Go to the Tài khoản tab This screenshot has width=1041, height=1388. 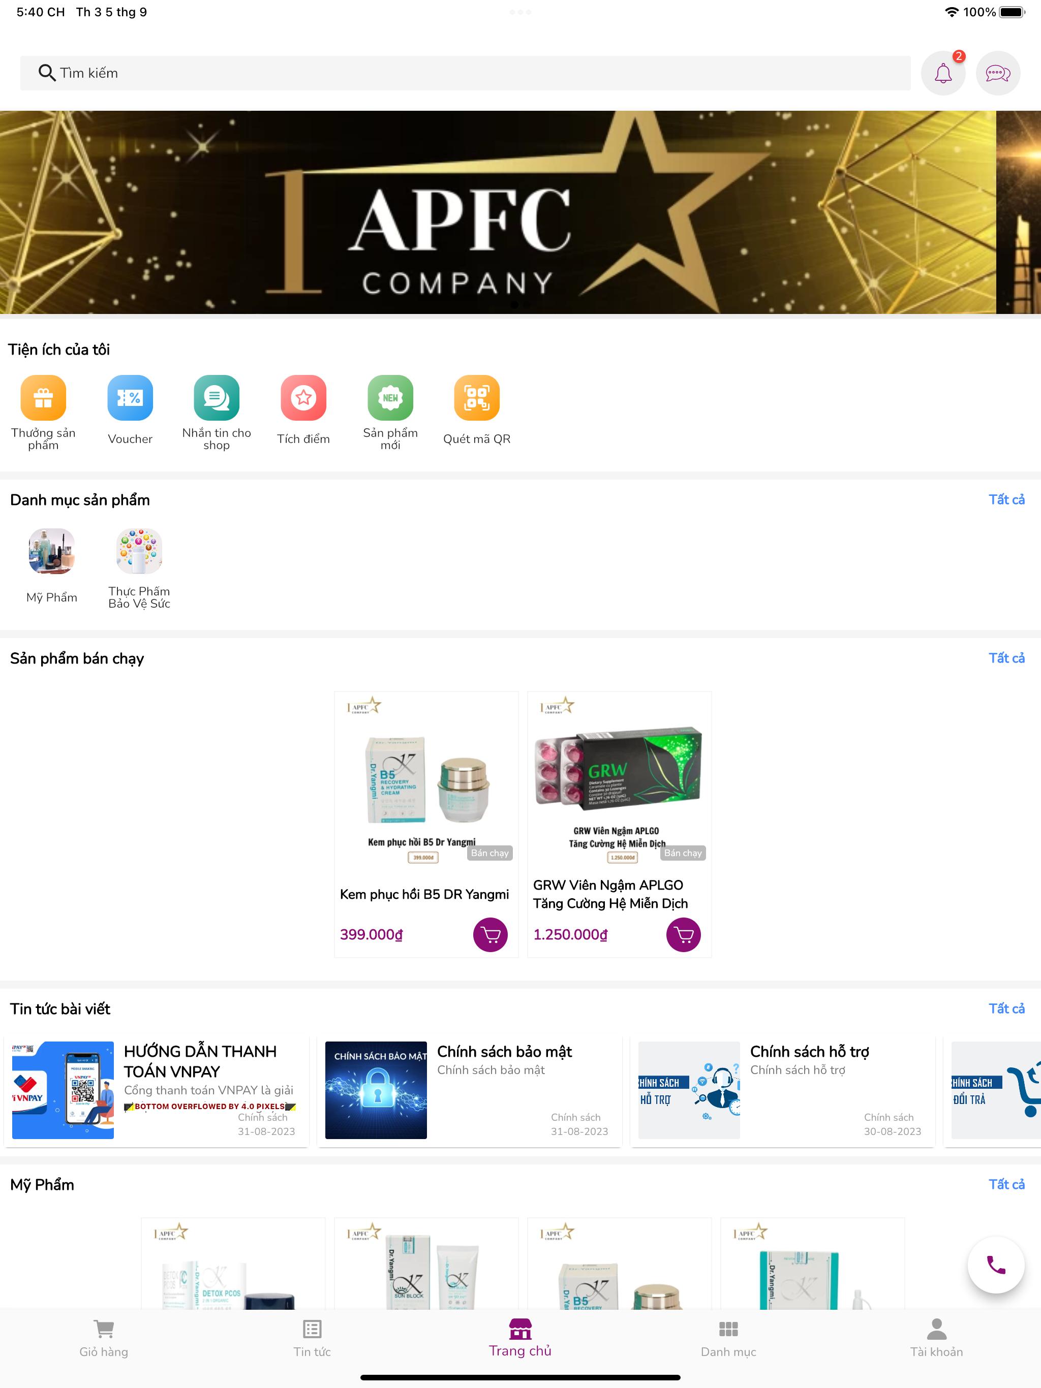click(936, 1338)
